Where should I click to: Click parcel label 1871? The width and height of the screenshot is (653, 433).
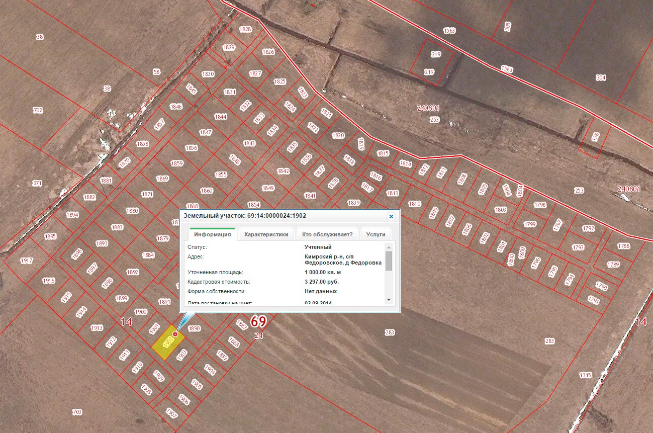point(147,194)
